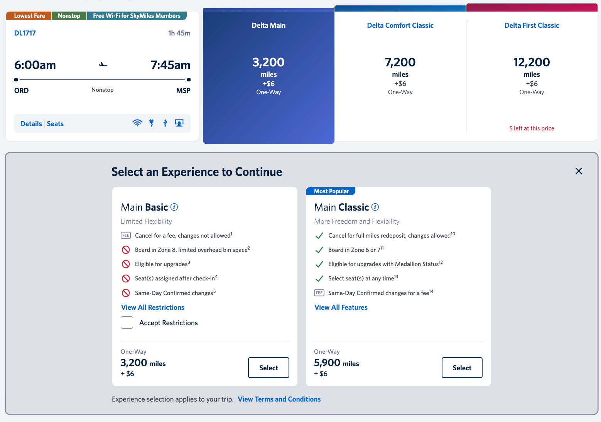Click the USB power amenity icon

pos(165,123)
